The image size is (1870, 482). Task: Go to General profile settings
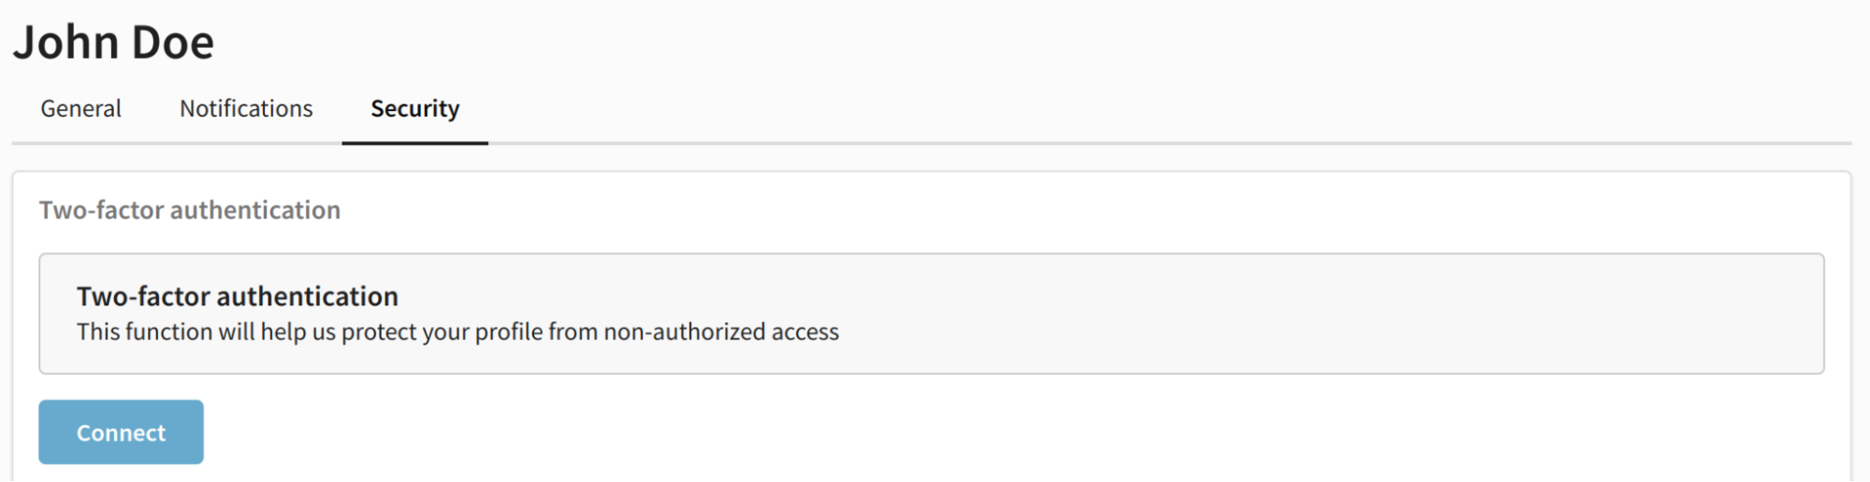[80, 109]
